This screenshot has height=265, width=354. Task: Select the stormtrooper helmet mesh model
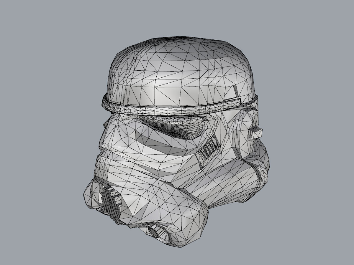pyautogui.click(x=177, y=141)
